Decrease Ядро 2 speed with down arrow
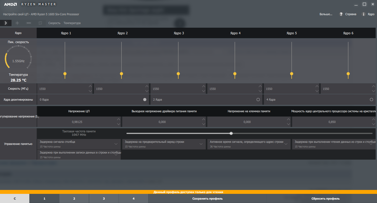 tap(147, 91)
